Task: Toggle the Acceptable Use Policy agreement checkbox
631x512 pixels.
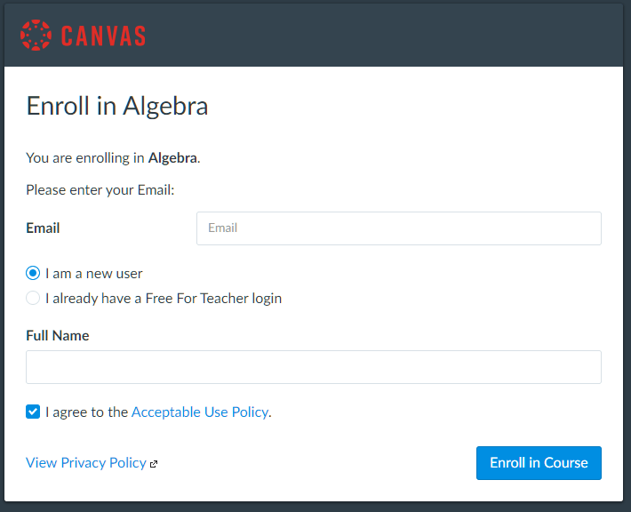Action: (x=33, y=412)
